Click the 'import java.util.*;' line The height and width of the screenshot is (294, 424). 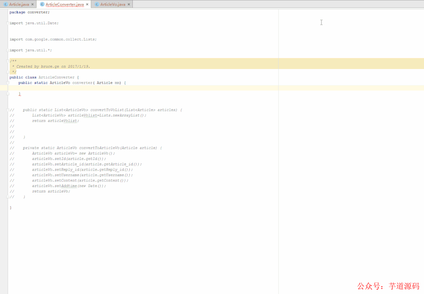click(x=31, y=50)
